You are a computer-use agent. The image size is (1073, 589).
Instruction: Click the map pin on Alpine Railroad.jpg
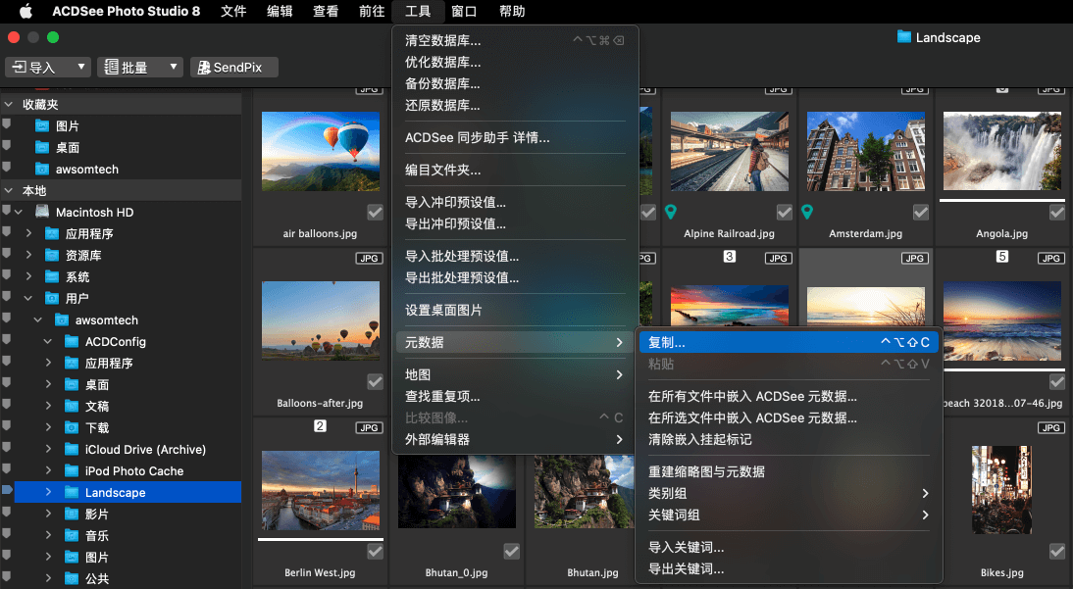click(x=671, y=212)
